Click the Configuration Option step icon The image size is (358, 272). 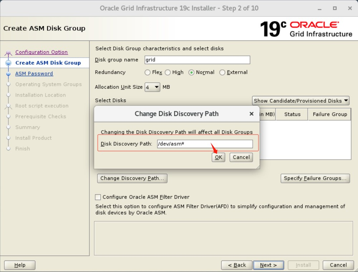click(x=9, y=53)
